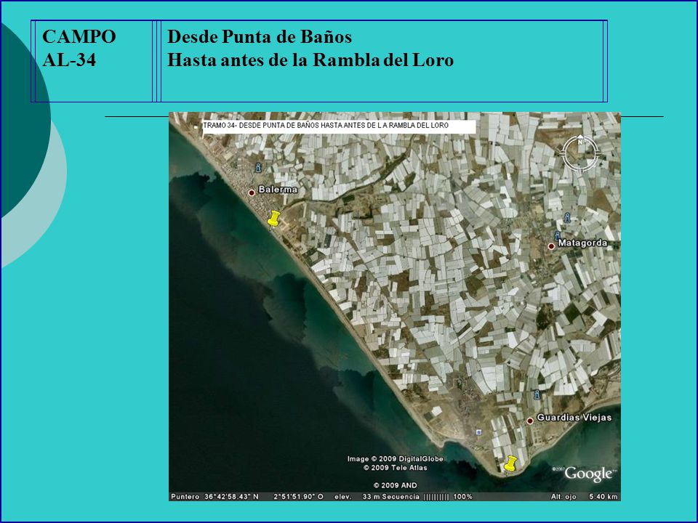This screenshot has height=523, width=698.
Task: Click the longitude 2°51'51.90" O readout
Action: tap(298, 497)
